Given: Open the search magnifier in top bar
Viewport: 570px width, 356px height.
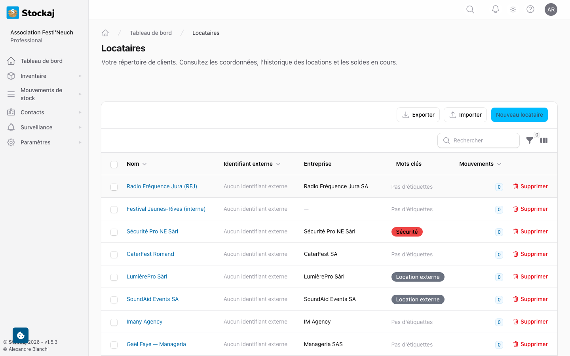Looking at the screenshot, I should (x=470, y=9).
